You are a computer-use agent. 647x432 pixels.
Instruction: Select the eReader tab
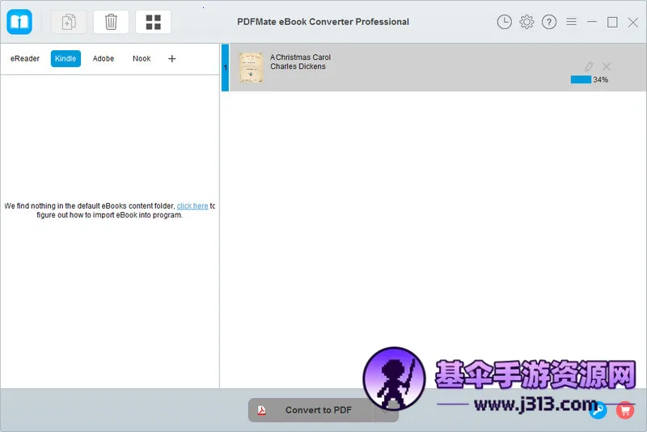pyautogui.click(x=25, y=58)
